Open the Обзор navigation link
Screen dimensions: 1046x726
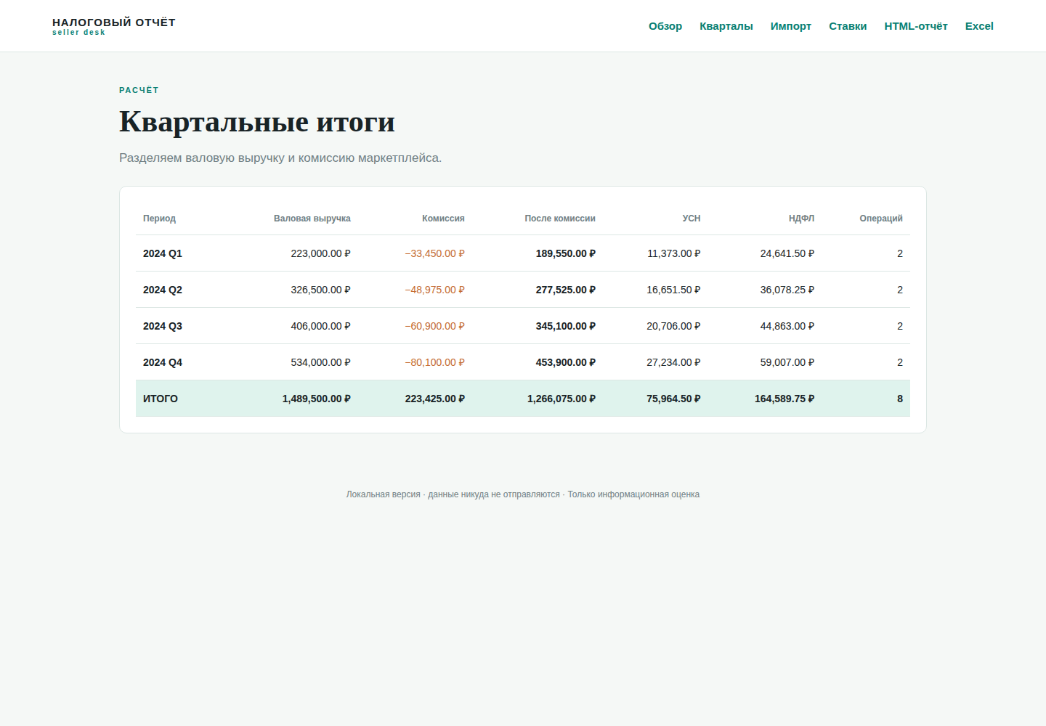click(665, 26)
